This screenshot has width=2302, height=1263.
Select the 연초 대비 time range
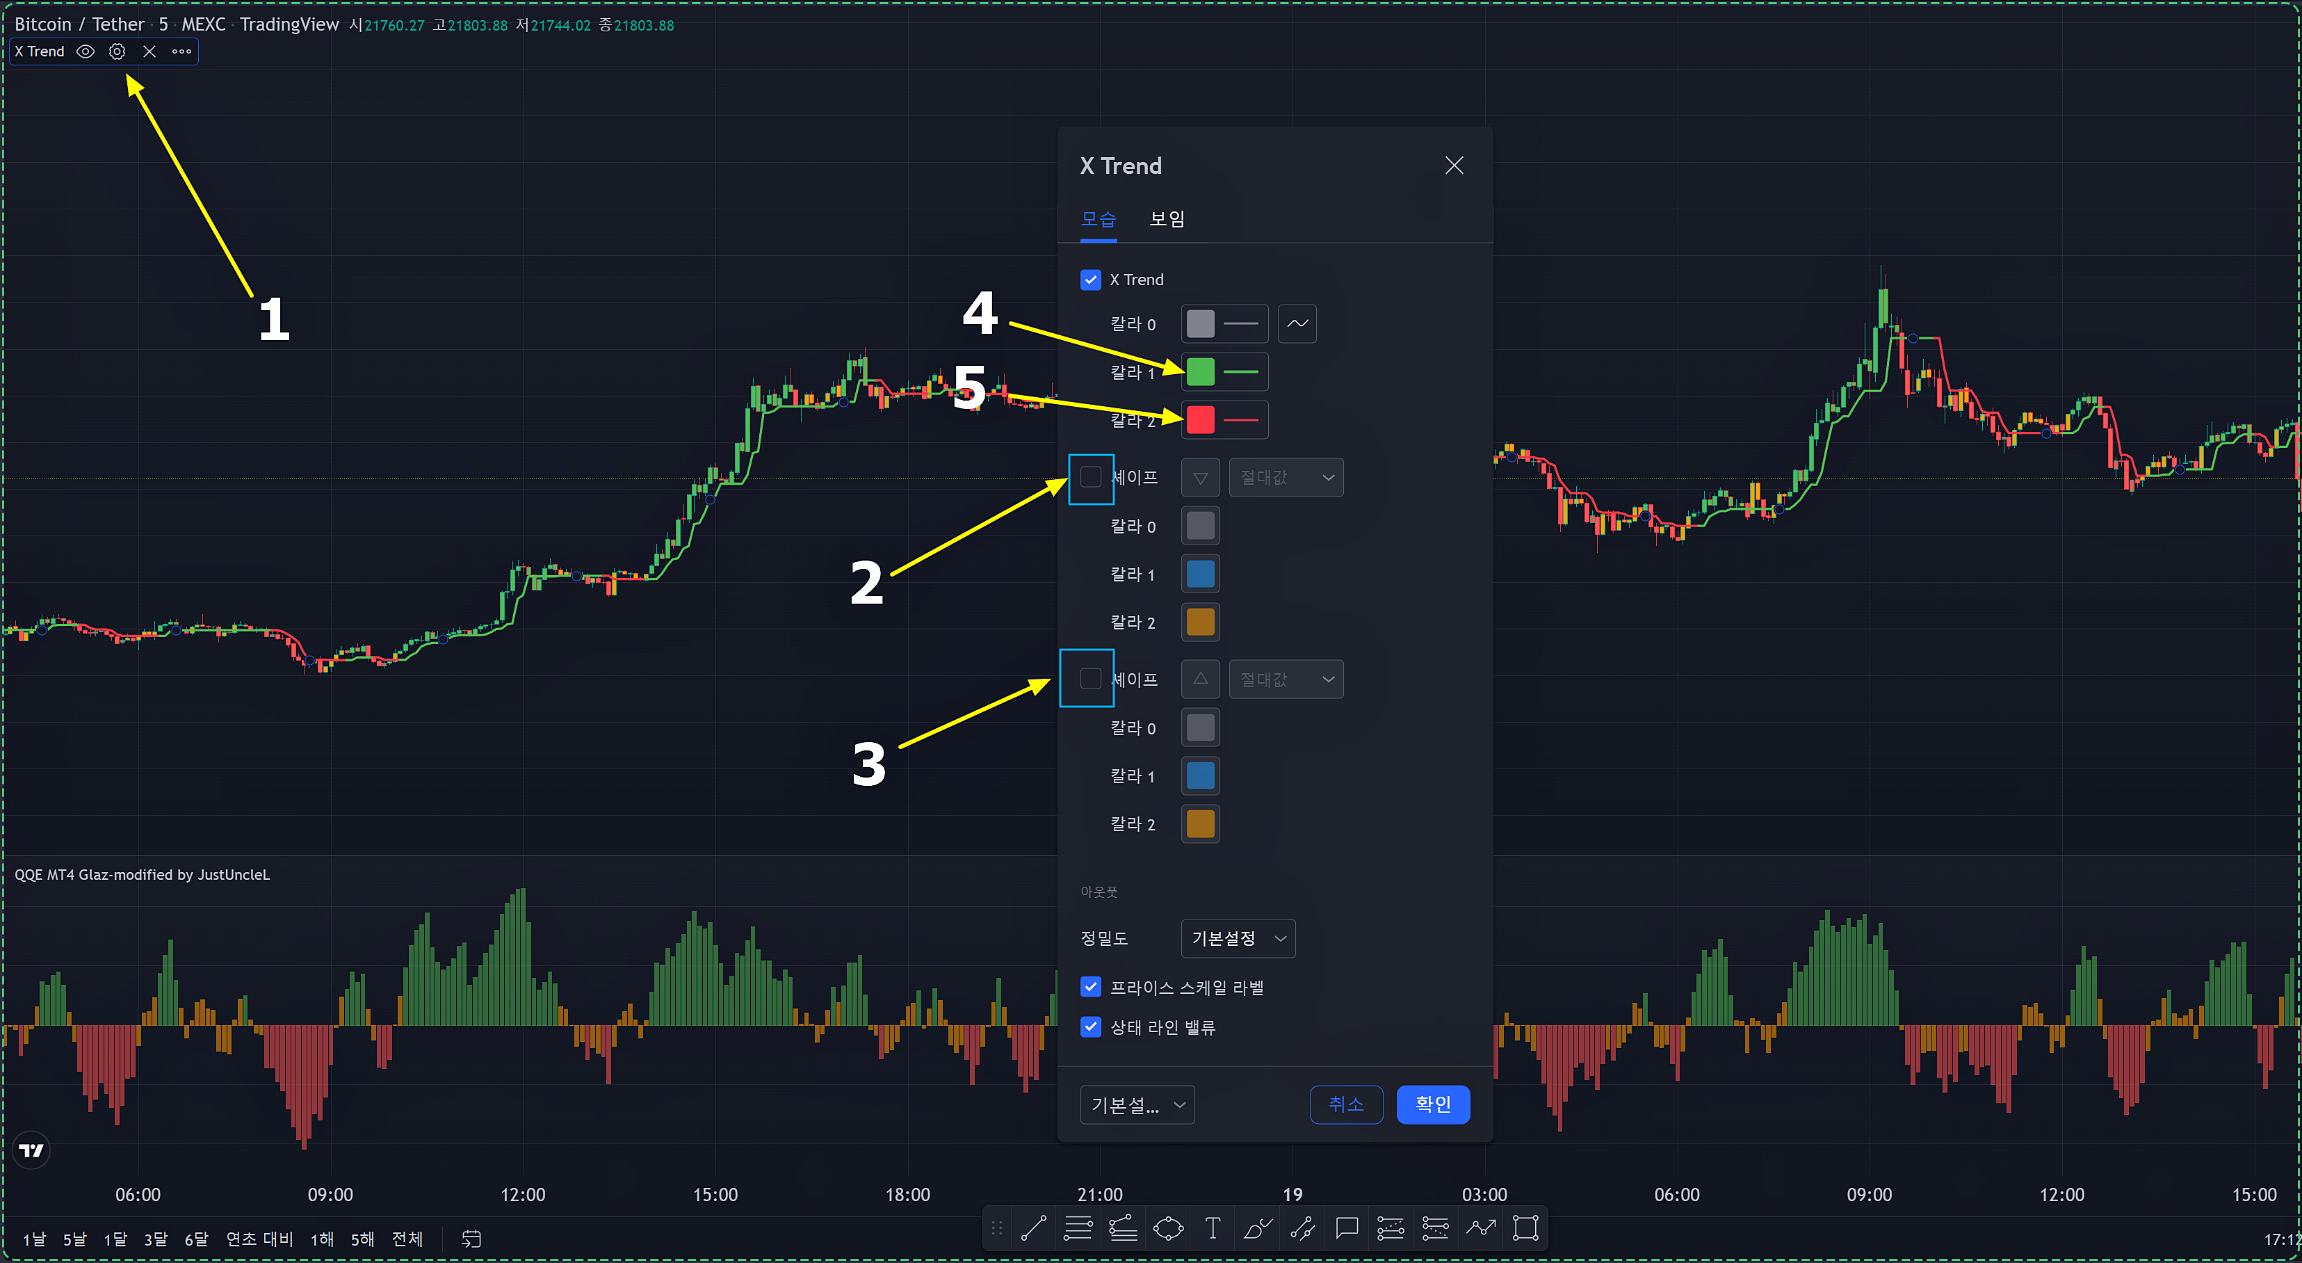259,1239
